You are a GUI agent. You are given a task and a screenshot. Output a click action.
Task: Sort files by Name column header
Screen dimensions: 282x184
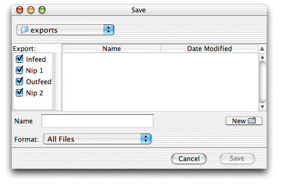112,49
